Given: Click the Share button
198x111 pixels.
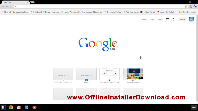Looking at the screenshot, I should 183,19.
